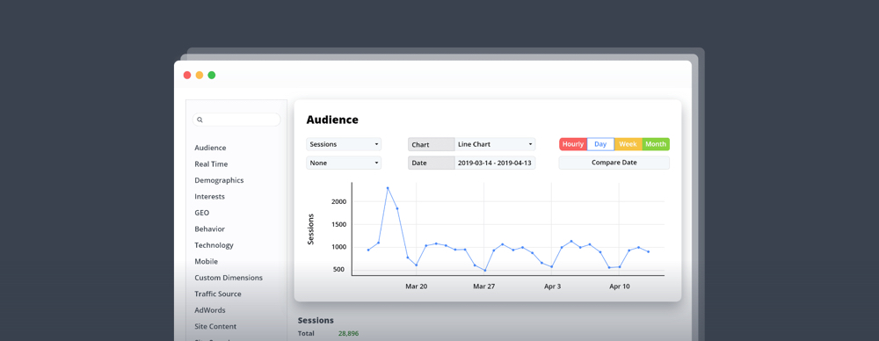Click the red close window dot
879x341 pixels.
[x=187, y=76]
